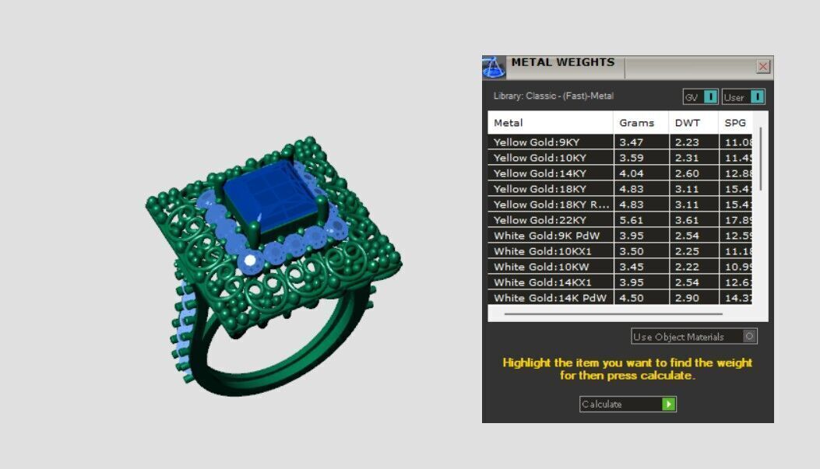Select the White Gold:14K PdW row
The width and height of the screenshot is (820, 469).
pyautogui.click(x=620, y=298)
